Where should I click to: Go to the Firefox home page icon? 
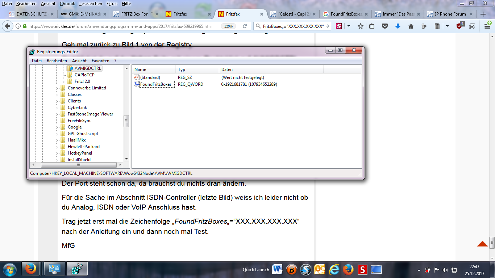411,26
